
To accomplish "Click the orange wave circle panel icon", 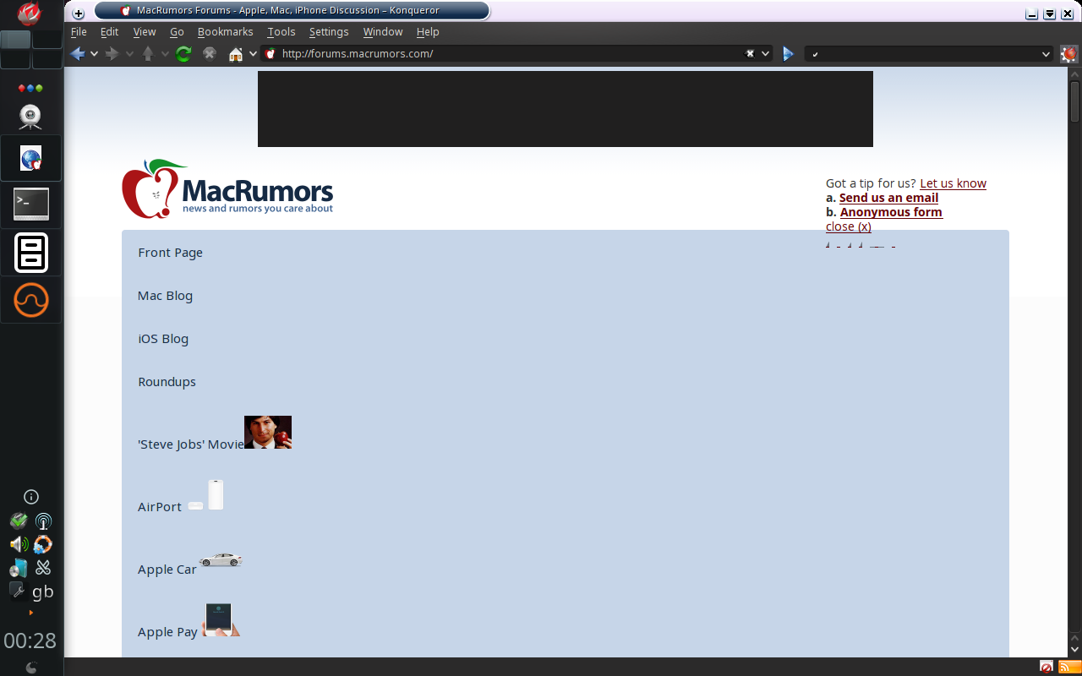I will point(31,300).
